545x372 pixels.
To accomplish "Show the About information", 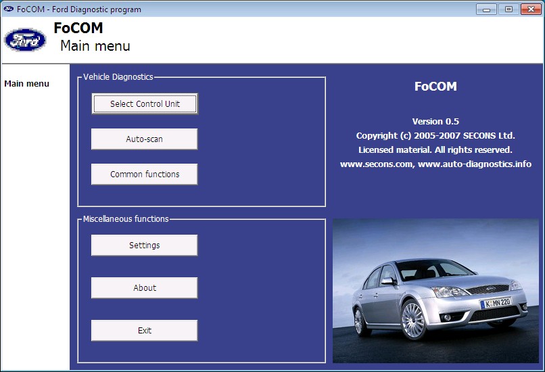I will pyautogui.click(x=144, y=288).
